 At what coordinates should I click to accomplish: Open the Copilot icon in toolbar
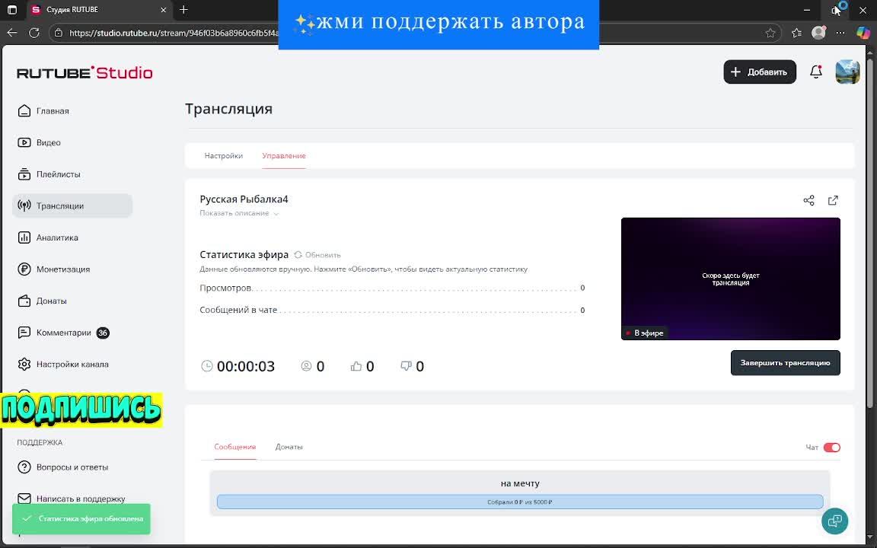tap(863, 33)
